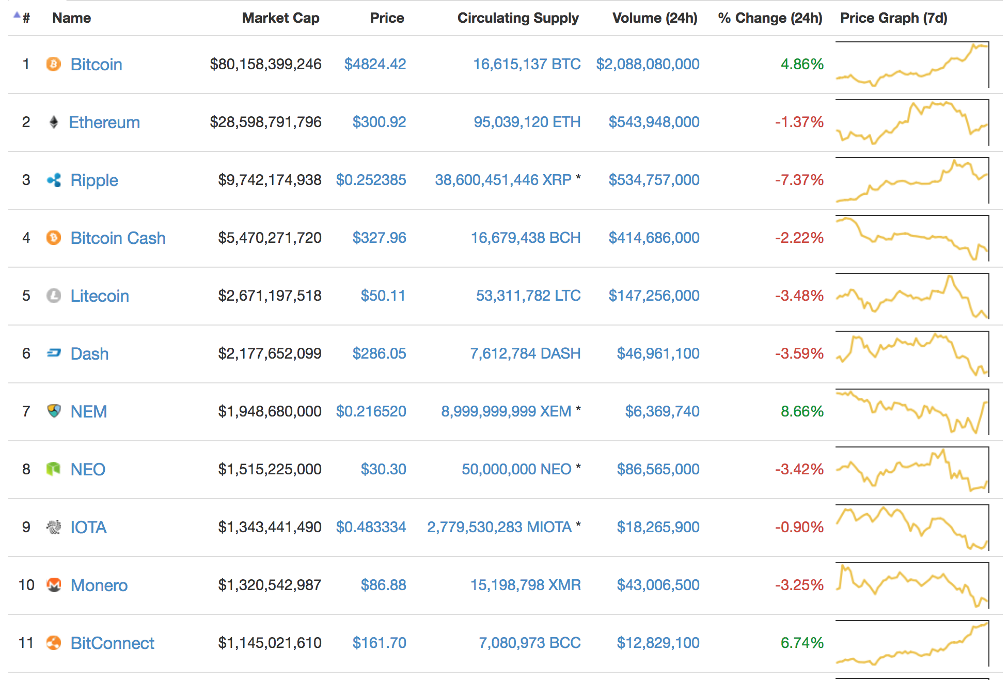Sort by Circulating Supply column header

pyautogui.click(x=517, y=18)
